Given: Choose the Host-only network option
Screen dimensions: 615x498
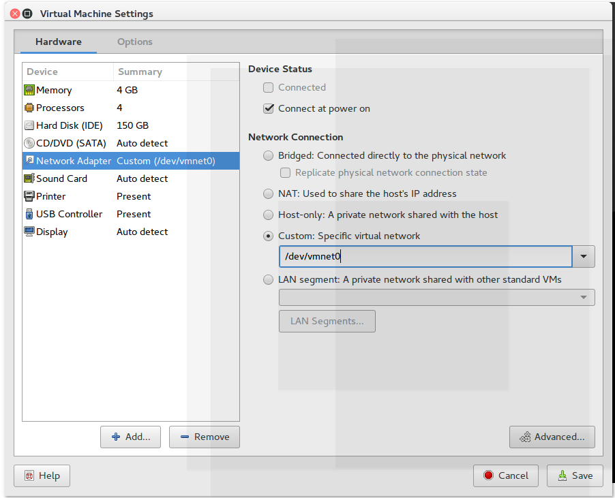Looking at the screenshot, I should coord(268,215).
